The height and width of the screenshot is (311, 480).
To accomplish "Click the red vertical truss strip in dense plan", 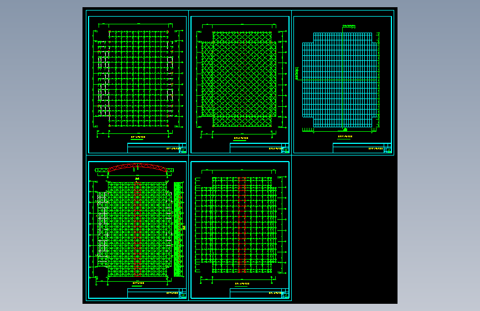I will pos(137,229).
